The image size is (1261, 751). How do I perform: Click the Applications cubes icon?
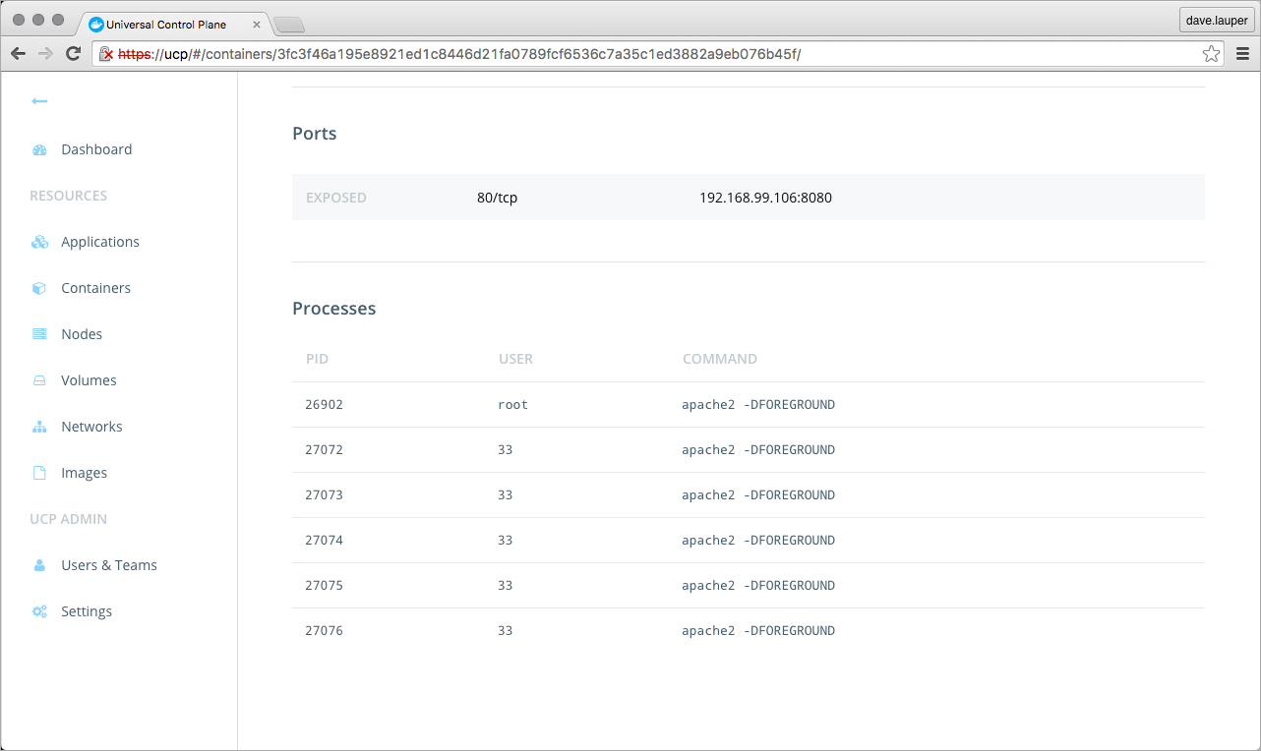[39, 242]
